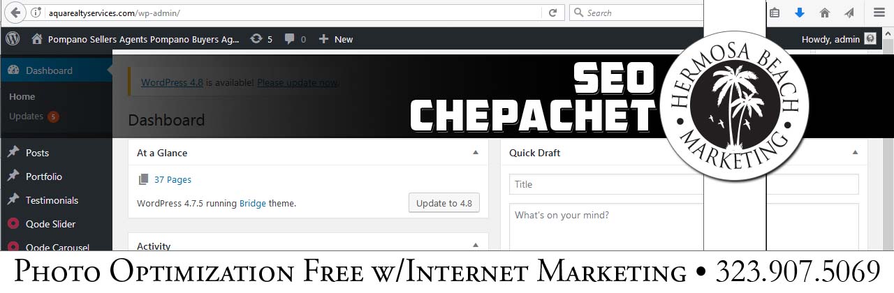The image size is (894, 293).
Task: Click the Please update now link
Action: coord(298,82)
